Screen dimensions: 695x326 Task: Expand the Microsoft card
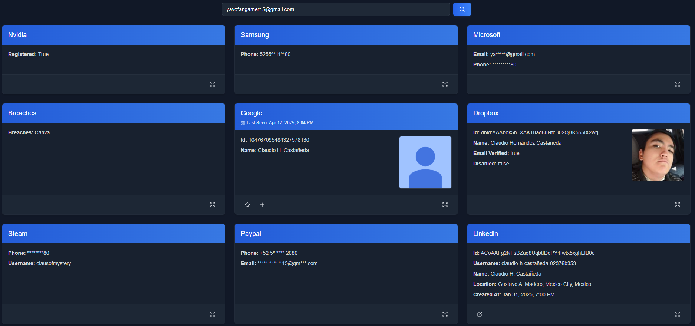click(x=678, y=84)
